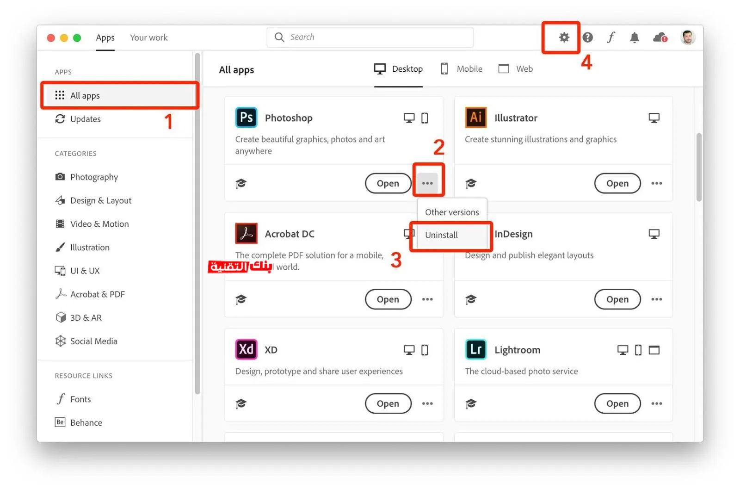
Task: Click XD's desktop platform icon
Action: coord(409,350)
